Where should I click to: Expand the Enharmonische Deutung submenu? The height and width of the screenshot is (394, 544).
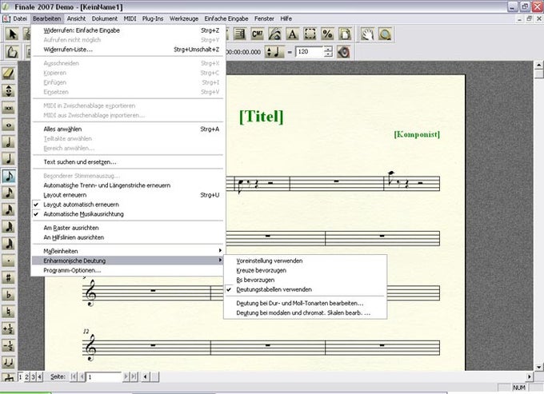tap(128, 261)
